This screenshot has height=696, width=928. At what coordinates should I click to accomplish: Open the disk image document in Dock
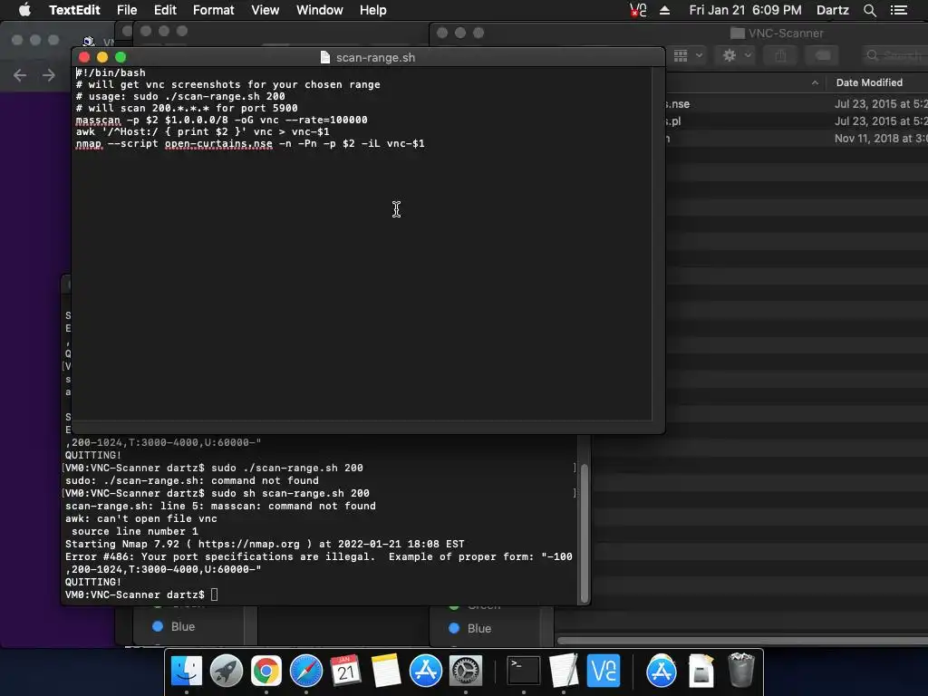pyautogui.click(x=701, y=671)
